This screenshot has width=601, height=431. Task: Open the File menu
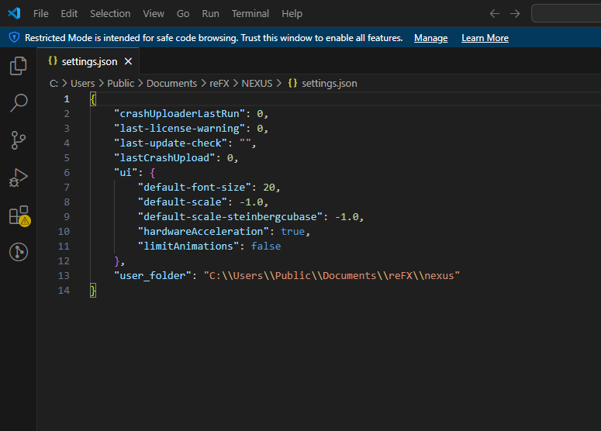(40, 14)
